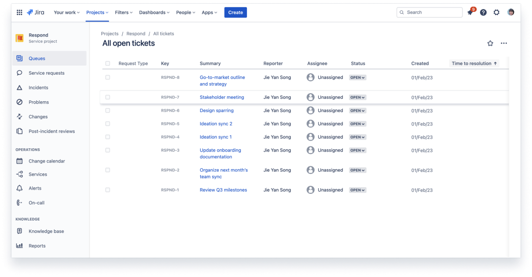Click the Queues sidebar icon
Viewport: 532px width, 277px height.
[20, 58]
